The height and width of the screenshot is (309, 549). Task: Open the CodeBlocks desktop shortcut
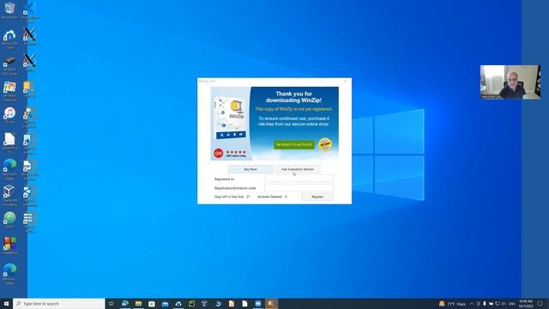point(9,245)
